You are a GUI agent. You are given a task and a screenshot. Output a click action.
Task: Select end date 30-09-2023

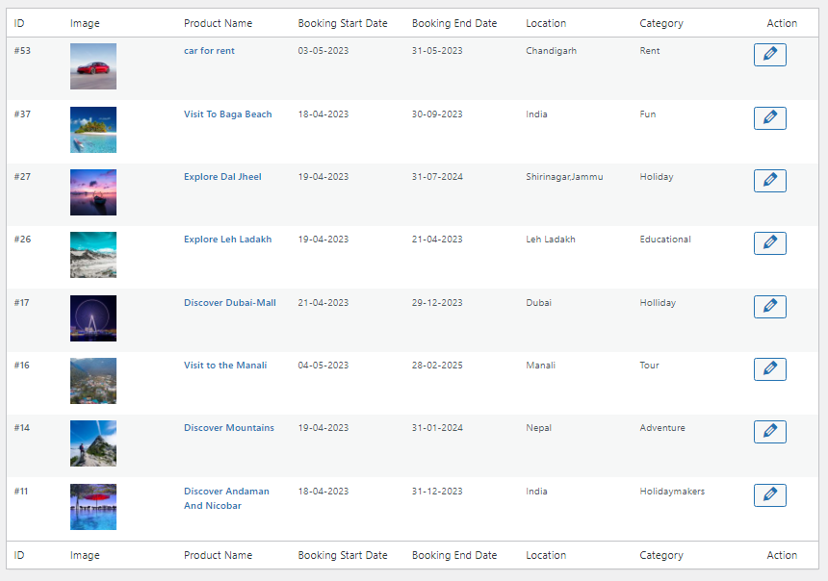437,114
